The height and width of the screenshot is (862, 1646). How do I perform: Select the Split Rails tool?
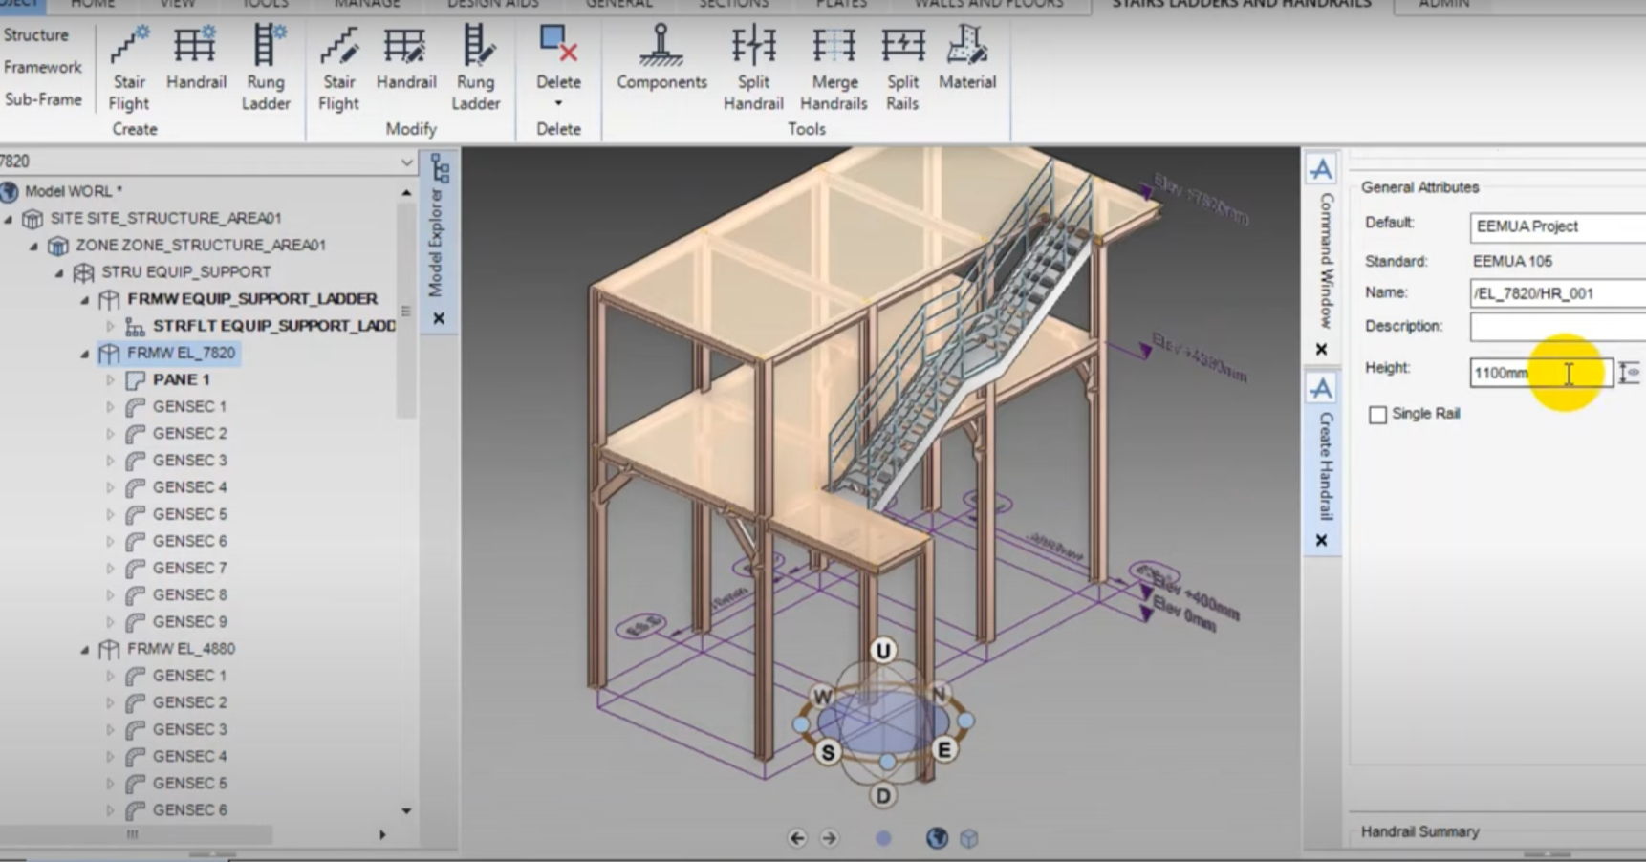coord(901,67)
